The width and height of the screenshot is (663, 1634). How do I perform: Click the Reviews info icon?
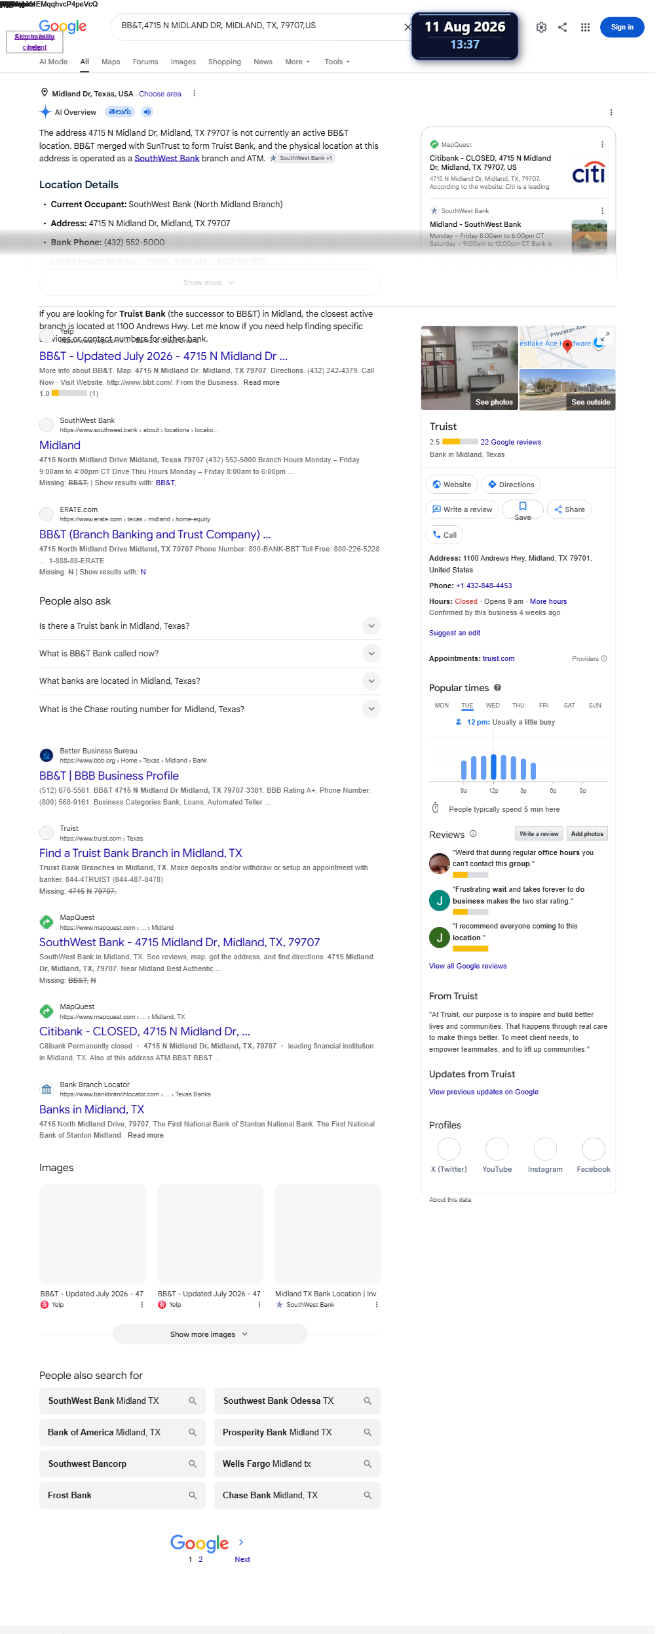coord(473,834)
